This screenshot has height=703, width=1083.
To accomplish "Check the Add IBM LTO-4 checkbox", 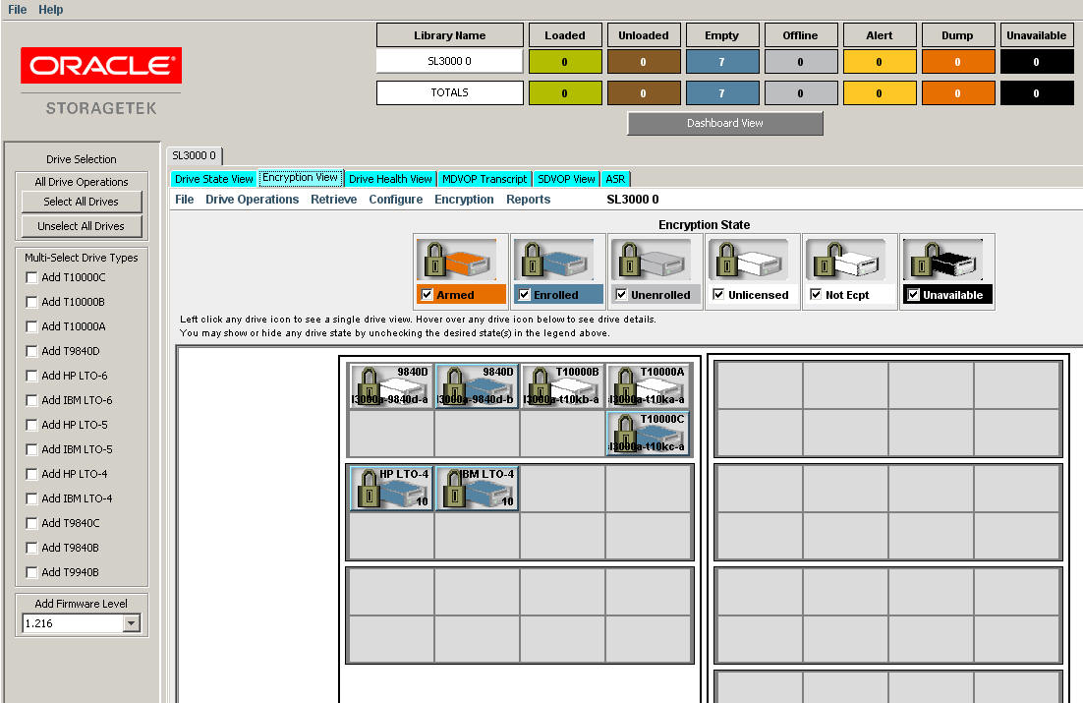I will pyautogui.click(x=31, y=498).
